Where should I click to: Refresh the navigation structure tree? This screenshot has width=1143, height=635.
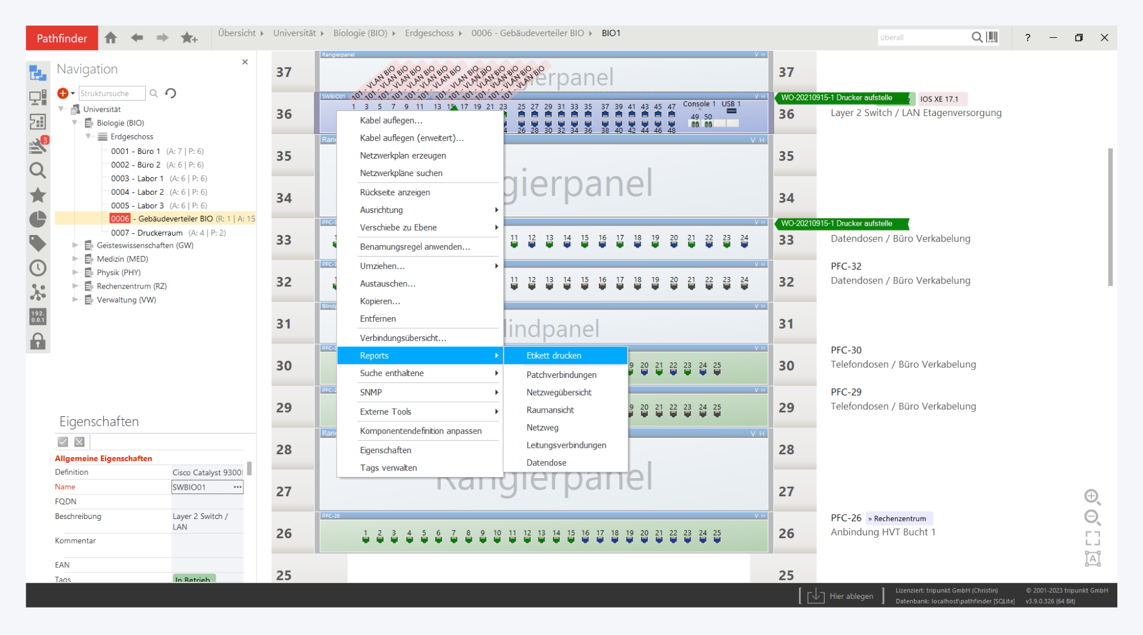pos(170,93)
